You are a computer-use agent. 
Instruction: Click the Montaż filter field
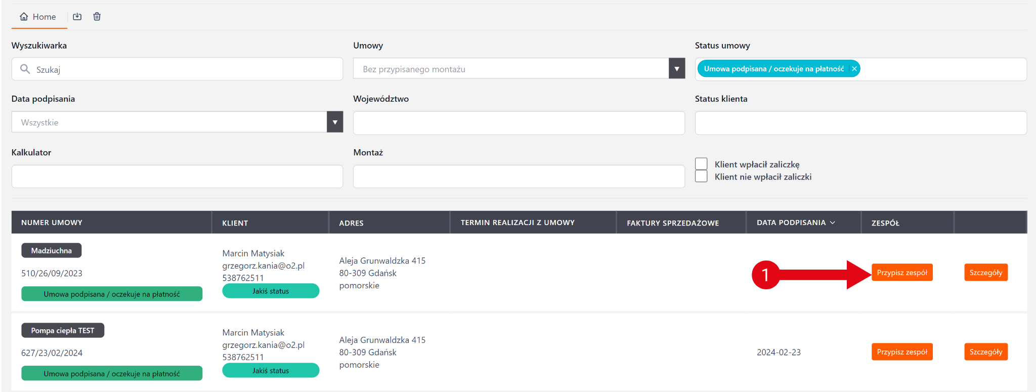519,177
